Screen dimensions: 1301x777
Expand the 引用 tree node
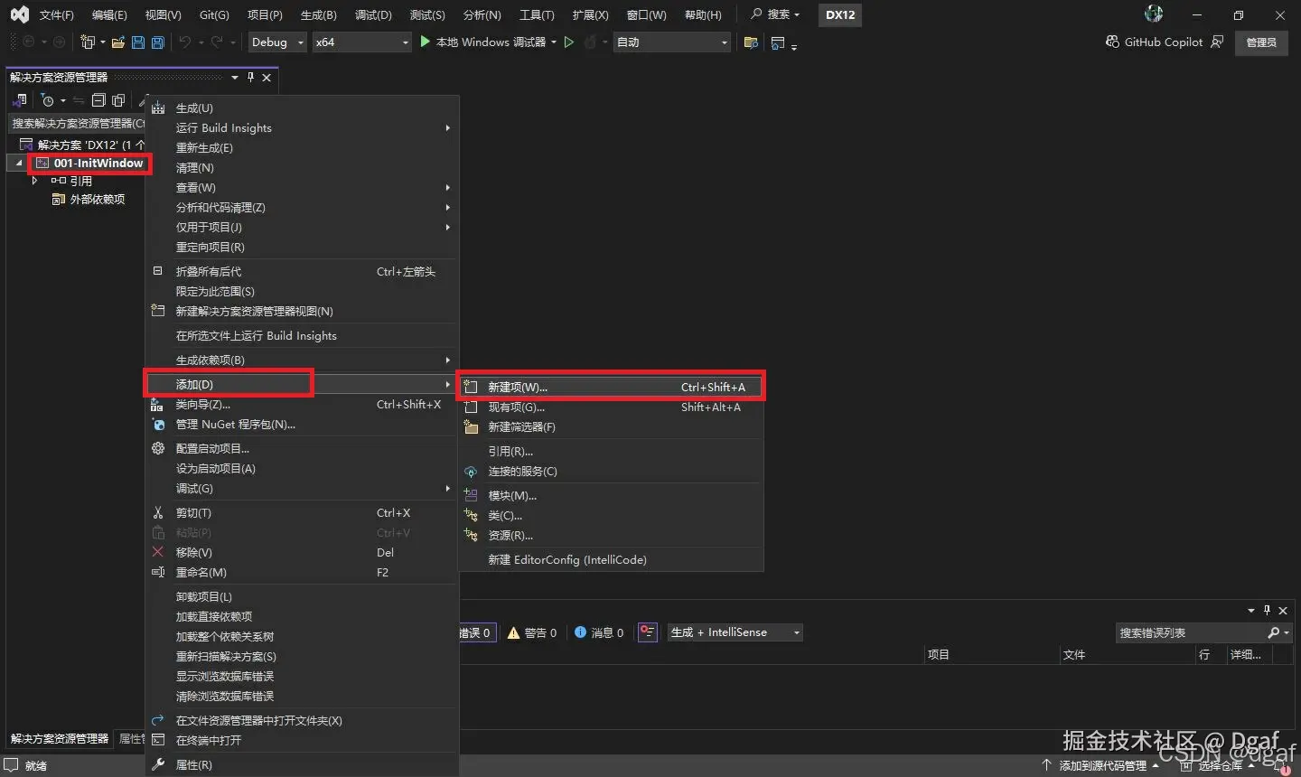tap(35, 181)
